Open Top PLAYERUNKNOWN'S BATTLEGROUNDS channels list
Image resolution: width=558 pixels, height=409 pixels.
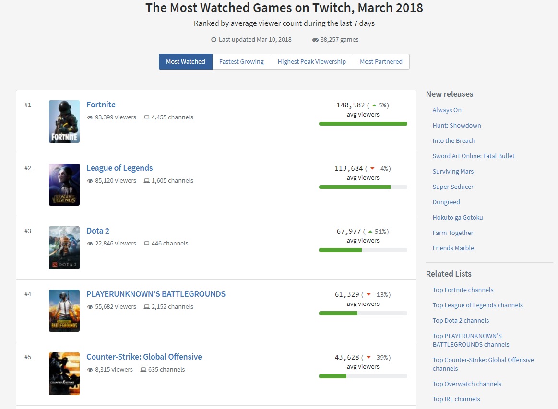click(471, 340)
